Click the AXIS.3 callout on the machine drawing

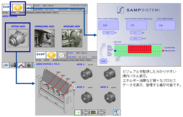pos(68,79)
